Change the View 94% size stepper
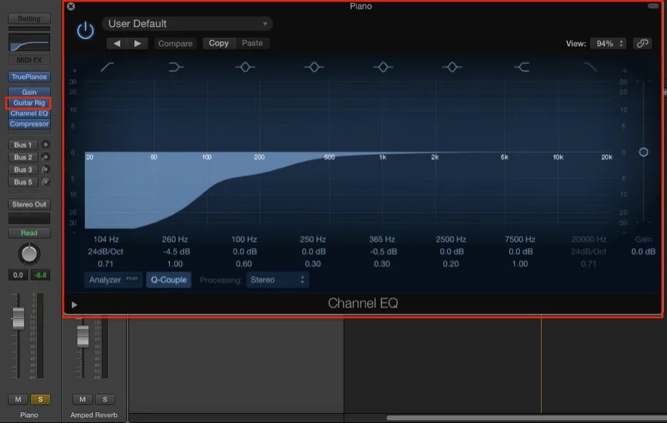This screenshot has width=667, height=423. click(608, 44)
